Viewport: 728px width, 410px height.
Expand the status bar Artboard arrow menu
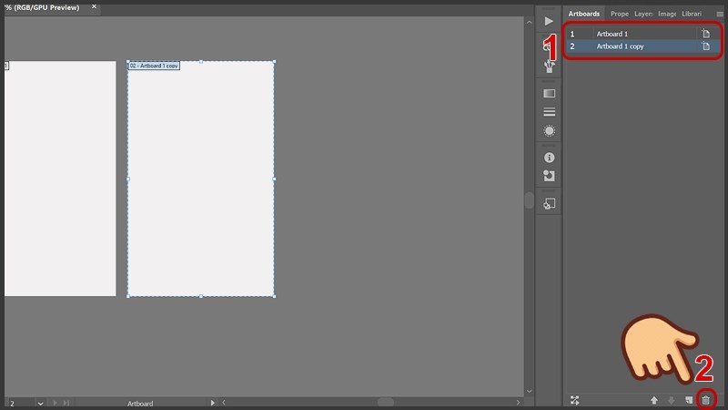click(213, 403)
